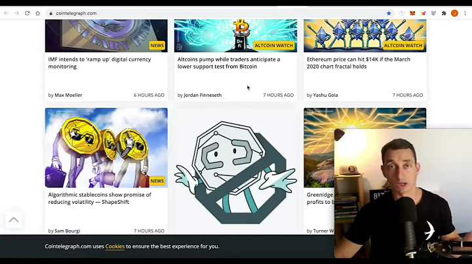This screenshot has height=264, width=472.
Task: Open the browser home page icon
Action: pyautogui.click(x=37, y=13)
